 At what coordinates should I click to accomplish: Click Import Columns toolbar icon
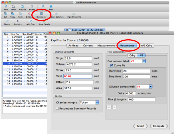point(74,15)
